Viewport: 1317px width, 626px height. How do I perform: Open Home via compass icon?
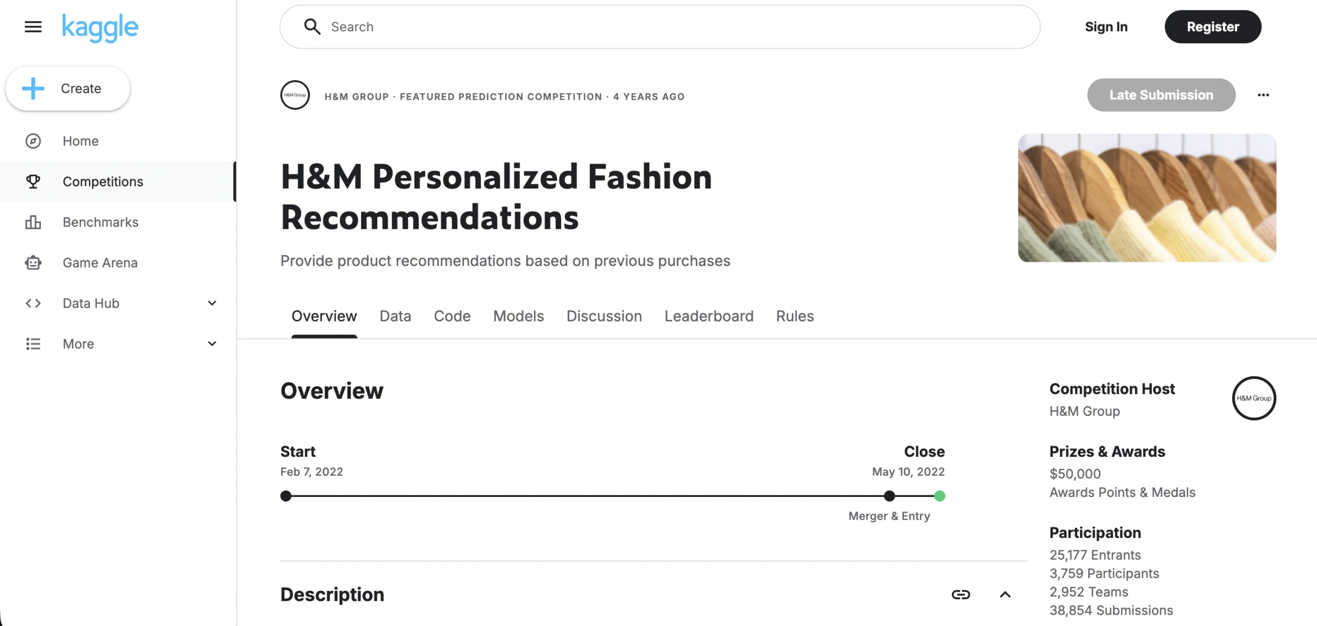(x=33, y=141)
